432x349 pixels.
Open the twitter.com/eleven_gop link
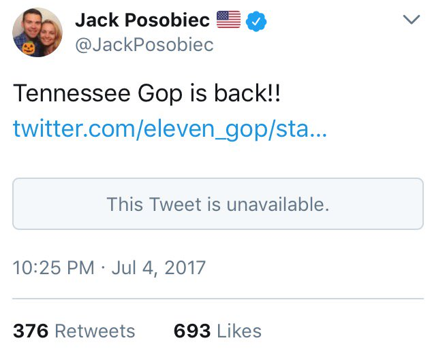170,128
